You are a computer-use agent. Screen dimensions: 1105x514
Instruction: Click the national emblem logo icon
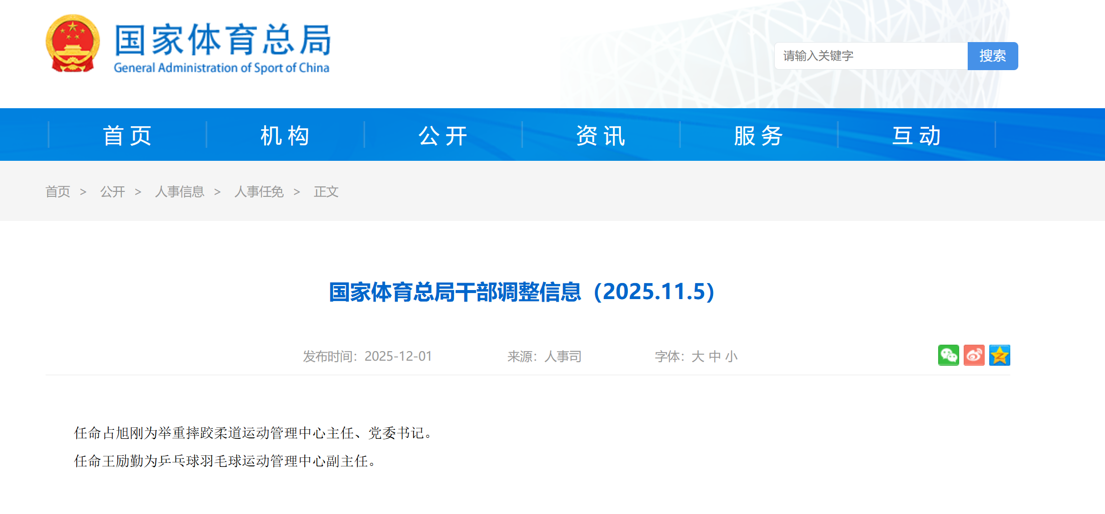pos(73,44)
